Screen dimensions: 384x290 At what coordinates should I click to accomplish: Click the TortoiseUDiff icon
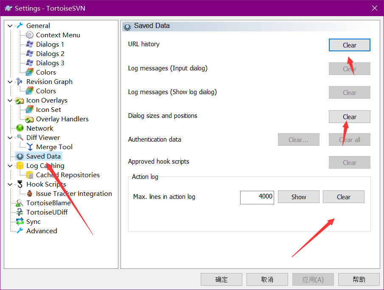[20, 212]
